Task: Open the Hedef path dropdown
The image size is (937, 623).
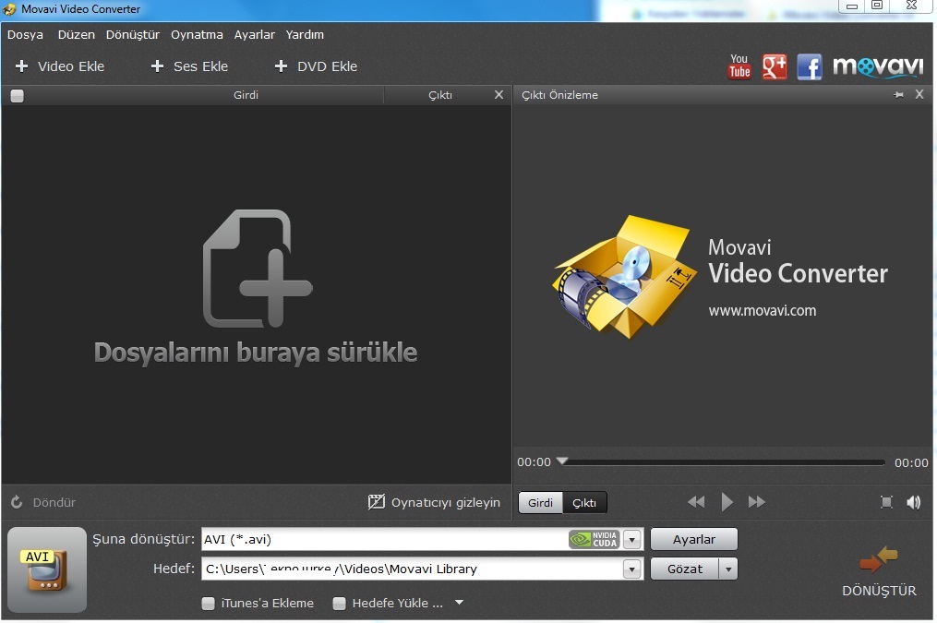Action: click(x=632, y=569)
